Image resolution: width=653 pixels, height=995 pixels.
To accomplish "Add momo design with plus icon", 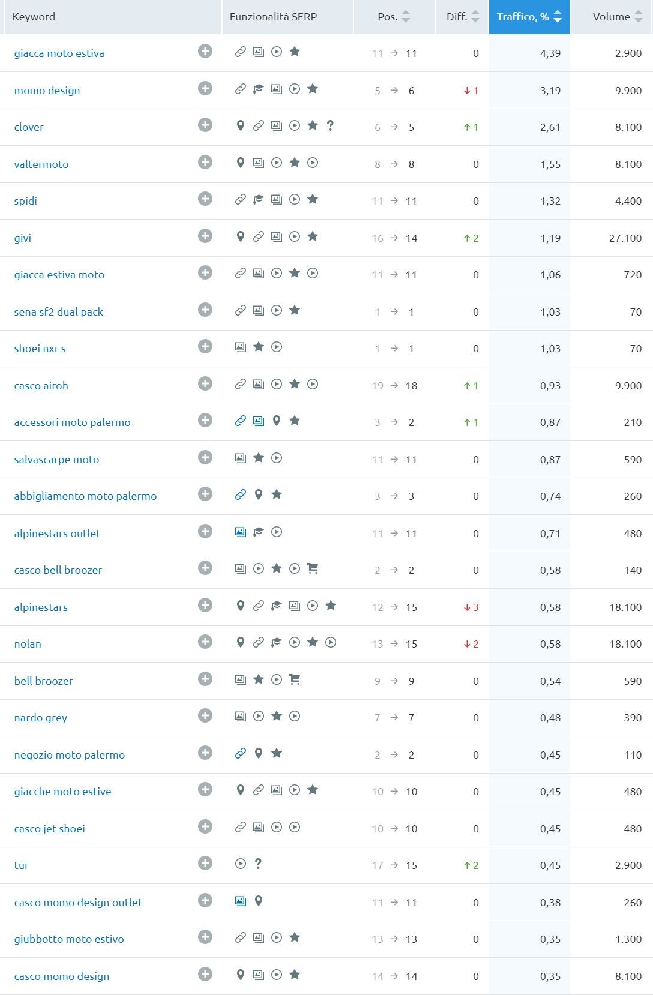I will [x=205, y=88].
